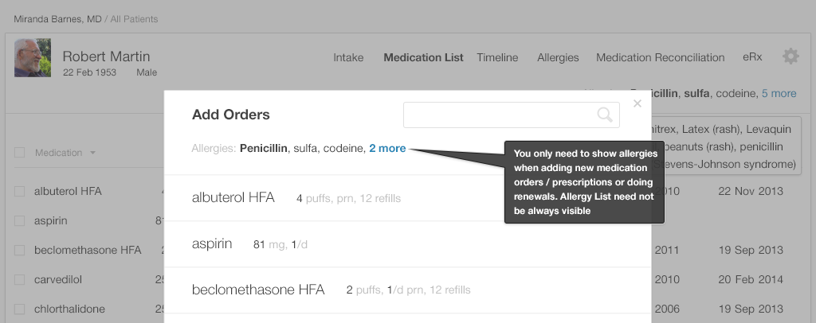Image resolution: width=816 pixels, height=323 pixels.
Task: Tick the carvedilol row checkbox
Action: 20,279
